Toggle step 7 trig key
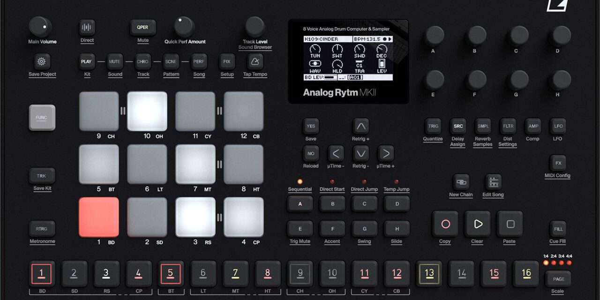The width and height of the screenshot is (600, 300). click(235, 273)
